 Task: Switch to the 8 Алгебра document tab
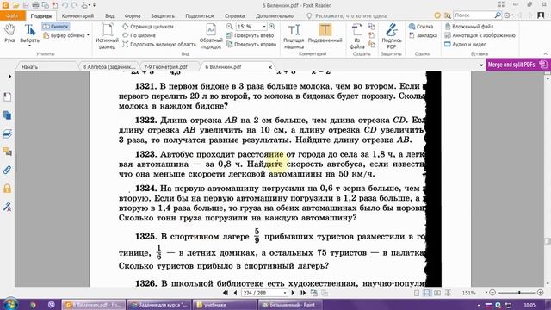point(109,66)
